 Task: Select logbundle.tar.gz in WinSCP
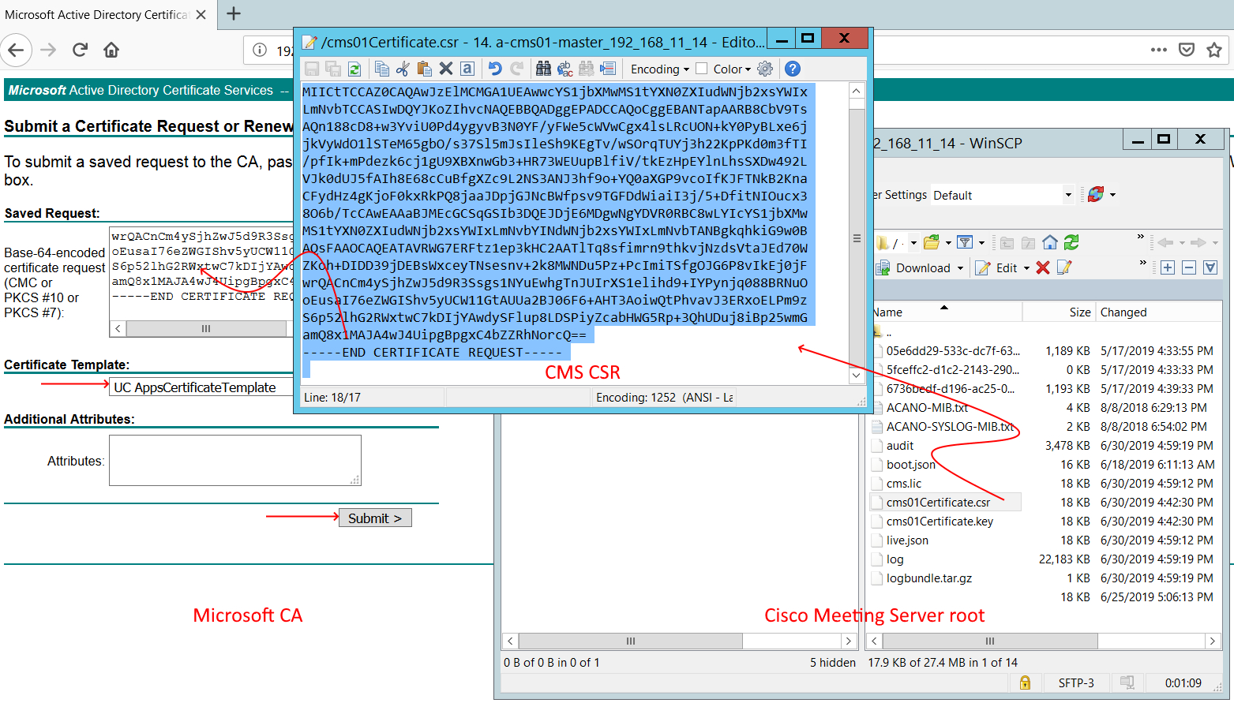929,578
